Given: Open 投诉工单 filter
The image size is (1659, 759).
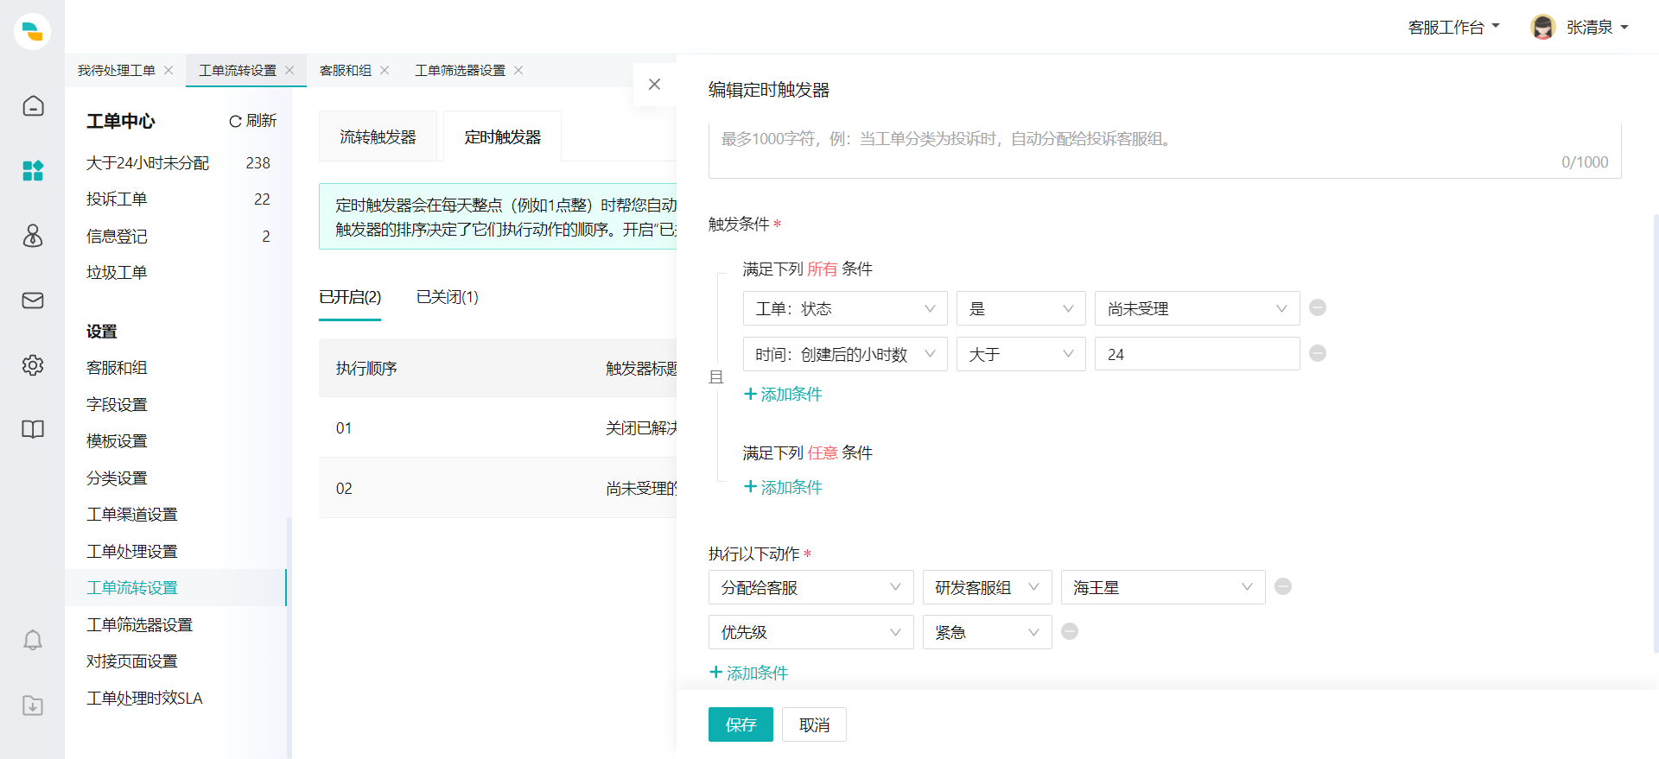Looking at the screenshot, I should [178, 199].
